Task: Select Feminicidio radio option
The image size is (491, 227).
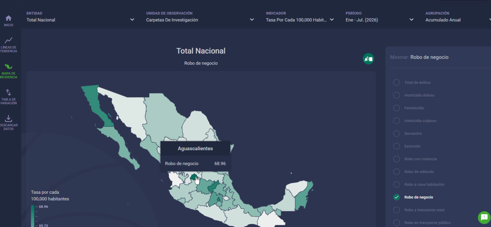Action: click(x=396, y=108)
